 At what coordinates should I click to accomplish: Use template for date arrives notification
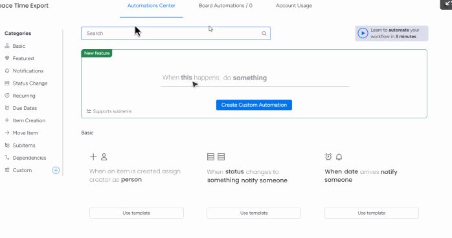tap(372, 213)
